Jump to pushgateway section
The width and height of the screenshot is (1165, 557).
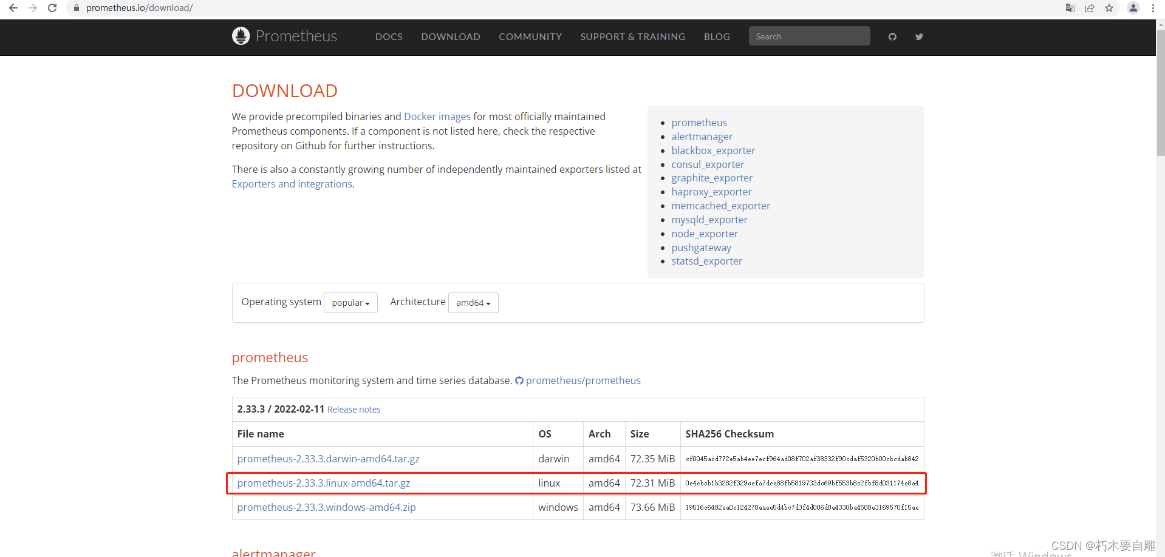click(x=701, y=248)
